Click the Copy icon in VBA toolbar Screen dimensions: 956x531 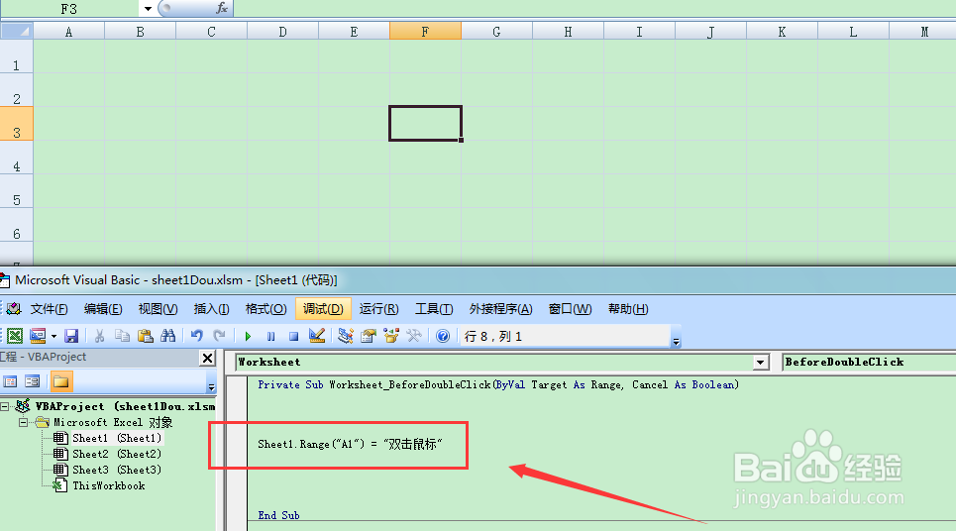pos(122,336)
